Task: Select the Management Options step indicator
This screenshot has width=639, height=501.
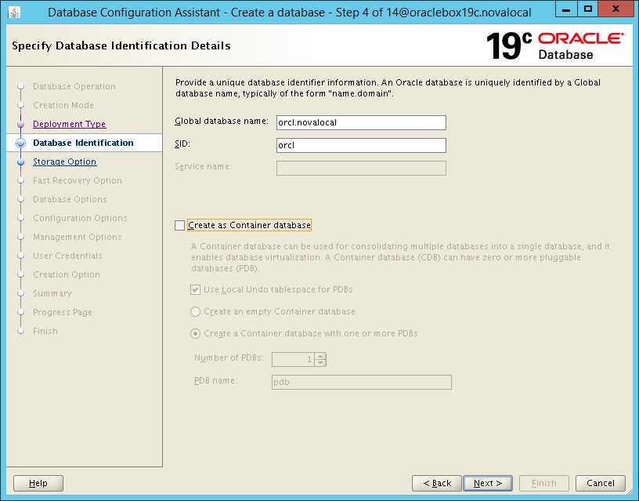Action: pyautogui.click(x=77, y=237)
